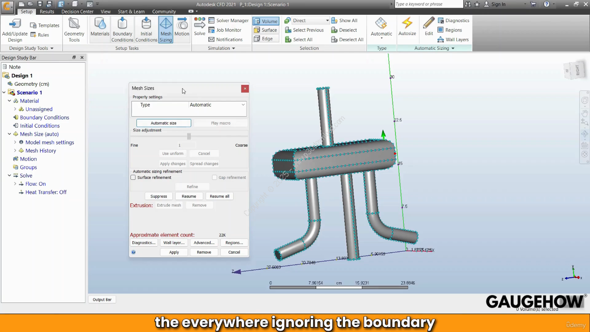The width and height of the screenshot is (590, 332).
Task: Open the Type dropdown set to Automatic
Action: pos(217,105)
